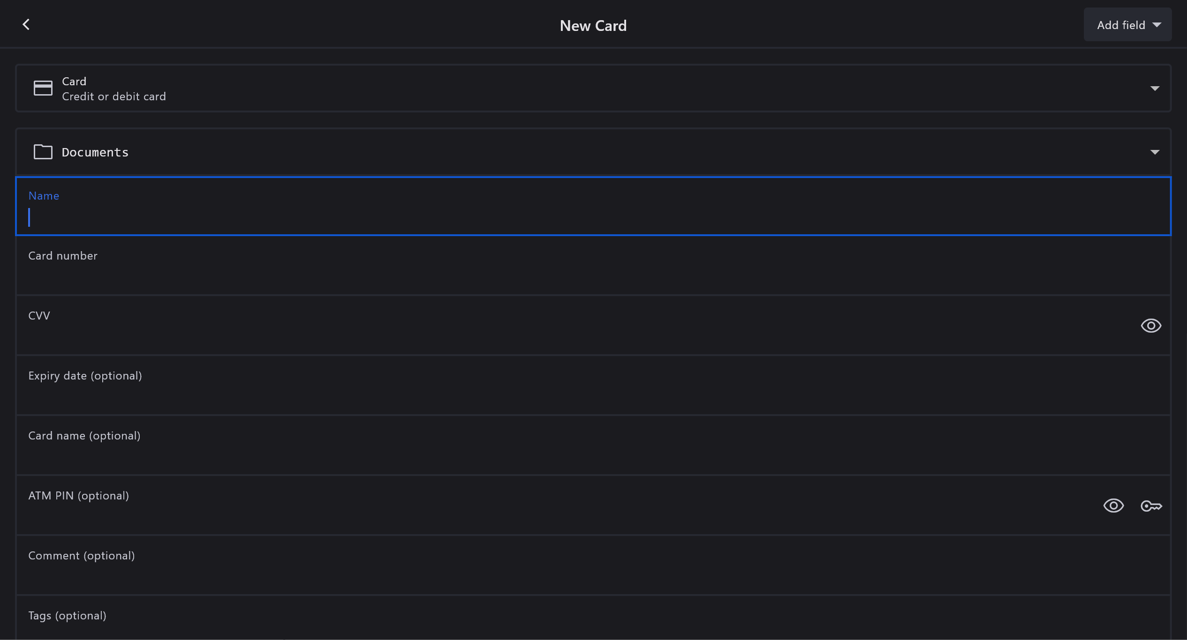1187x640 pixels.
Task: Expand the Documents folder dropdown arrow
Action: 1155,152
